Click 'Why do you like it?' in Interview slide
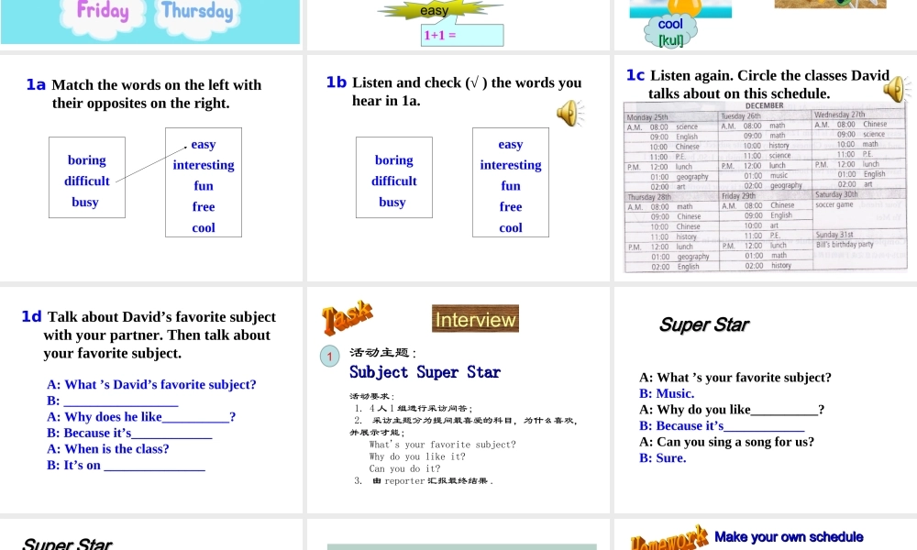 pos(417,456)
